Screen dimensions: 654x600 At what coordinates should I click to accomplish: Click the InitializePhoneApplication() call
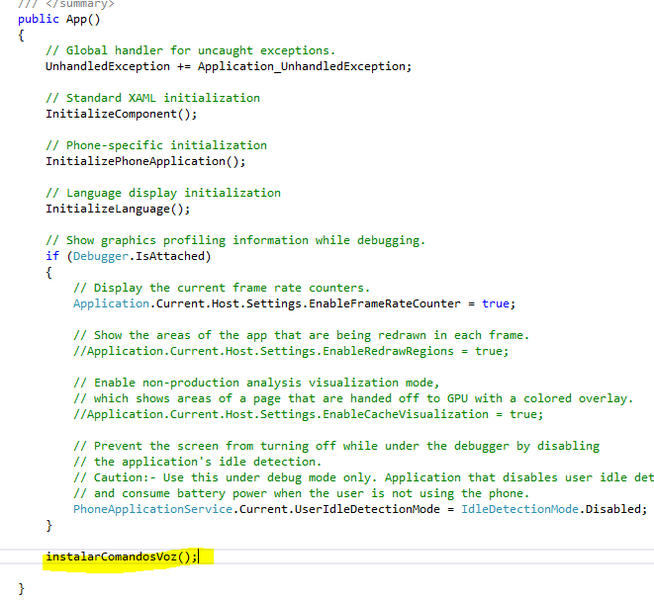click(x=145, y=162)
